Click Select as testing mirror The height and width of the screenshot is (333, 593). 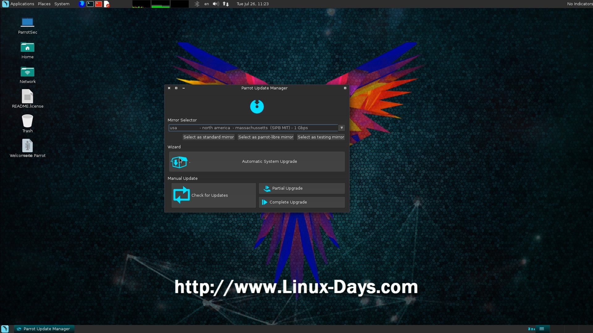click(321, 137)
